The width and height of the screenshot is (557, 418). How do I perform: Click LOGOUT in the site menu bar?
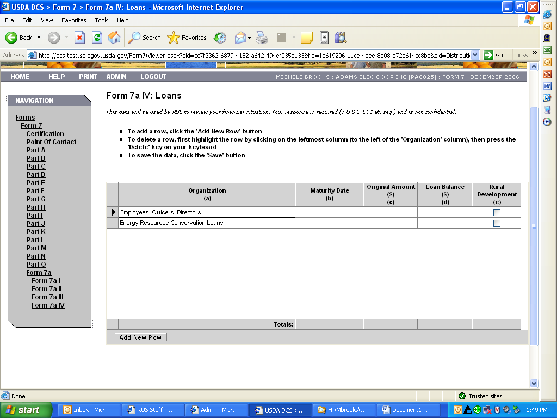point(153,77)
